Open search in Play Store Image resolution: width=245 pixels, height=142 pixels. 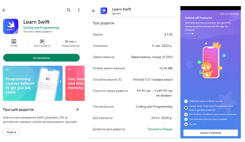click(x=69, y=10)
